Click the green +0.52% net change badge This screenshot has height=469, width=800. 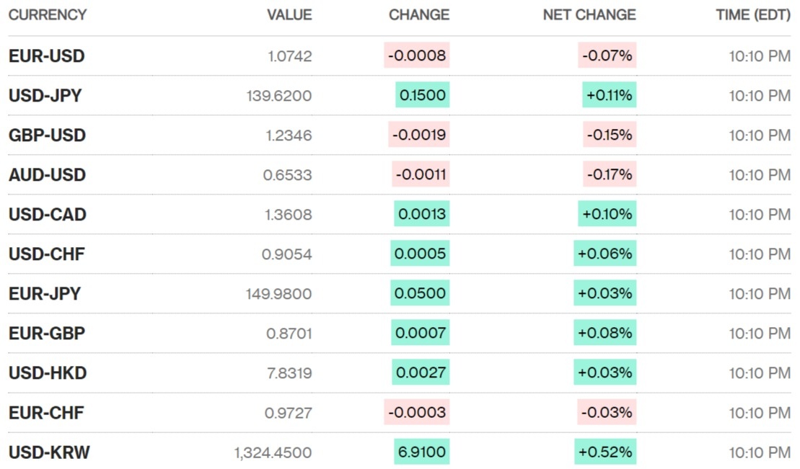[605, 452]
